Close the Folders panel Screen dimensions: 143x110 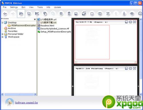pos(35,19)
